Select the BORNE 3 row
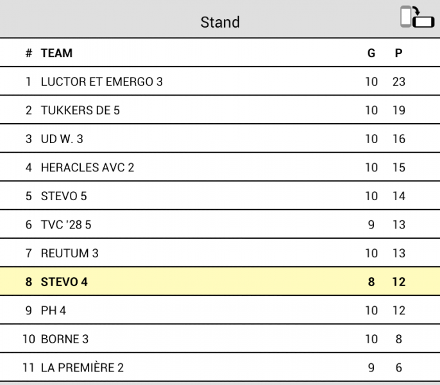 click(220, 339)
